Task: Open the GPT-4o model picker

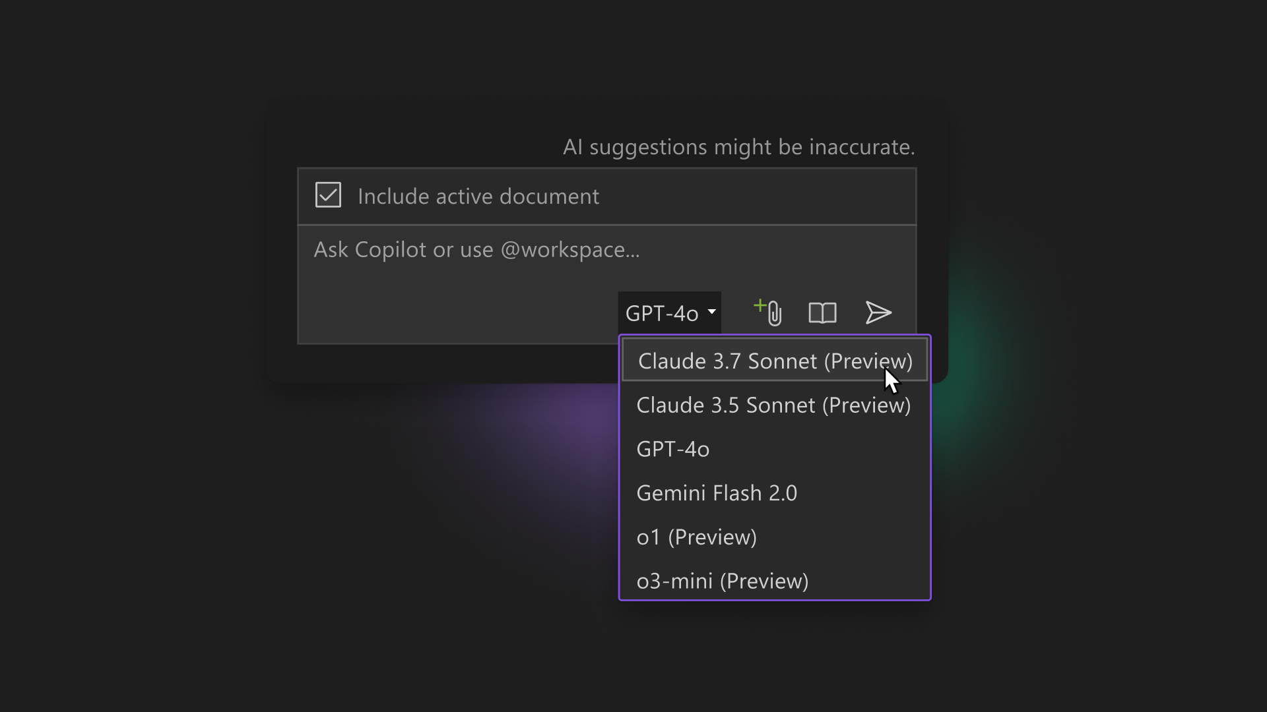Action: (x=662, y=313)
